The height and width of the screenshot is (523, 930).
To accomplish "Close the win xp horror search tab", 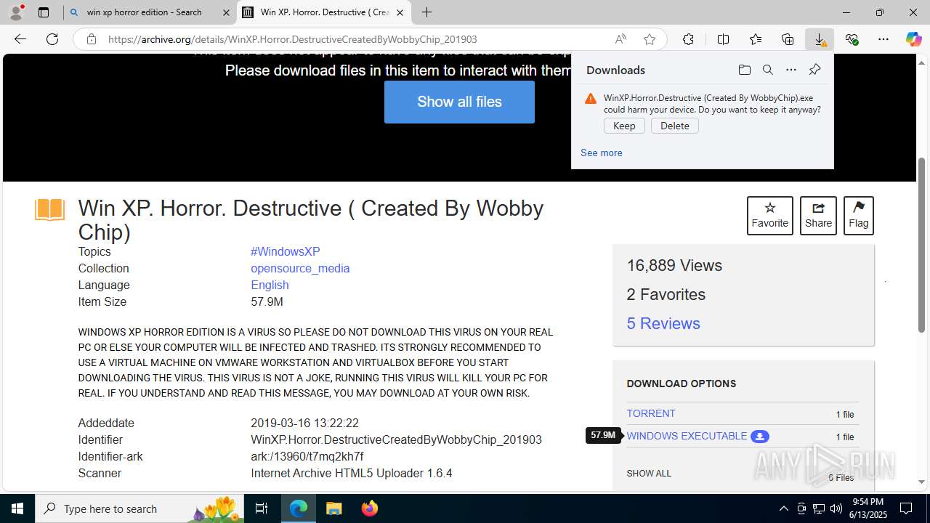I will [226, 12].
